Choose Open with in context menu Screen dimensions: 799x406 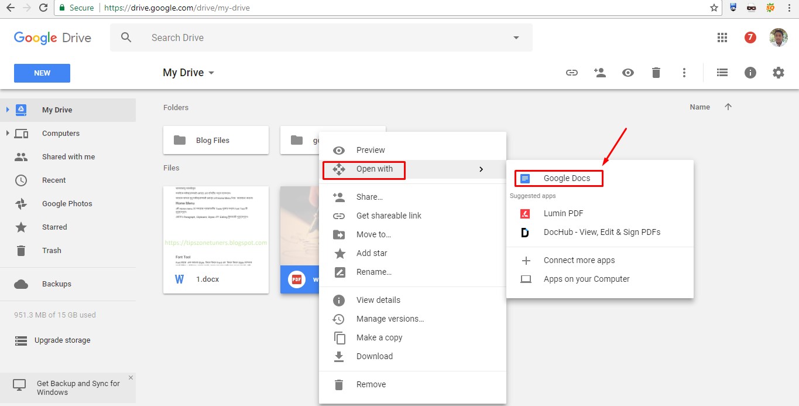[413, 169]
